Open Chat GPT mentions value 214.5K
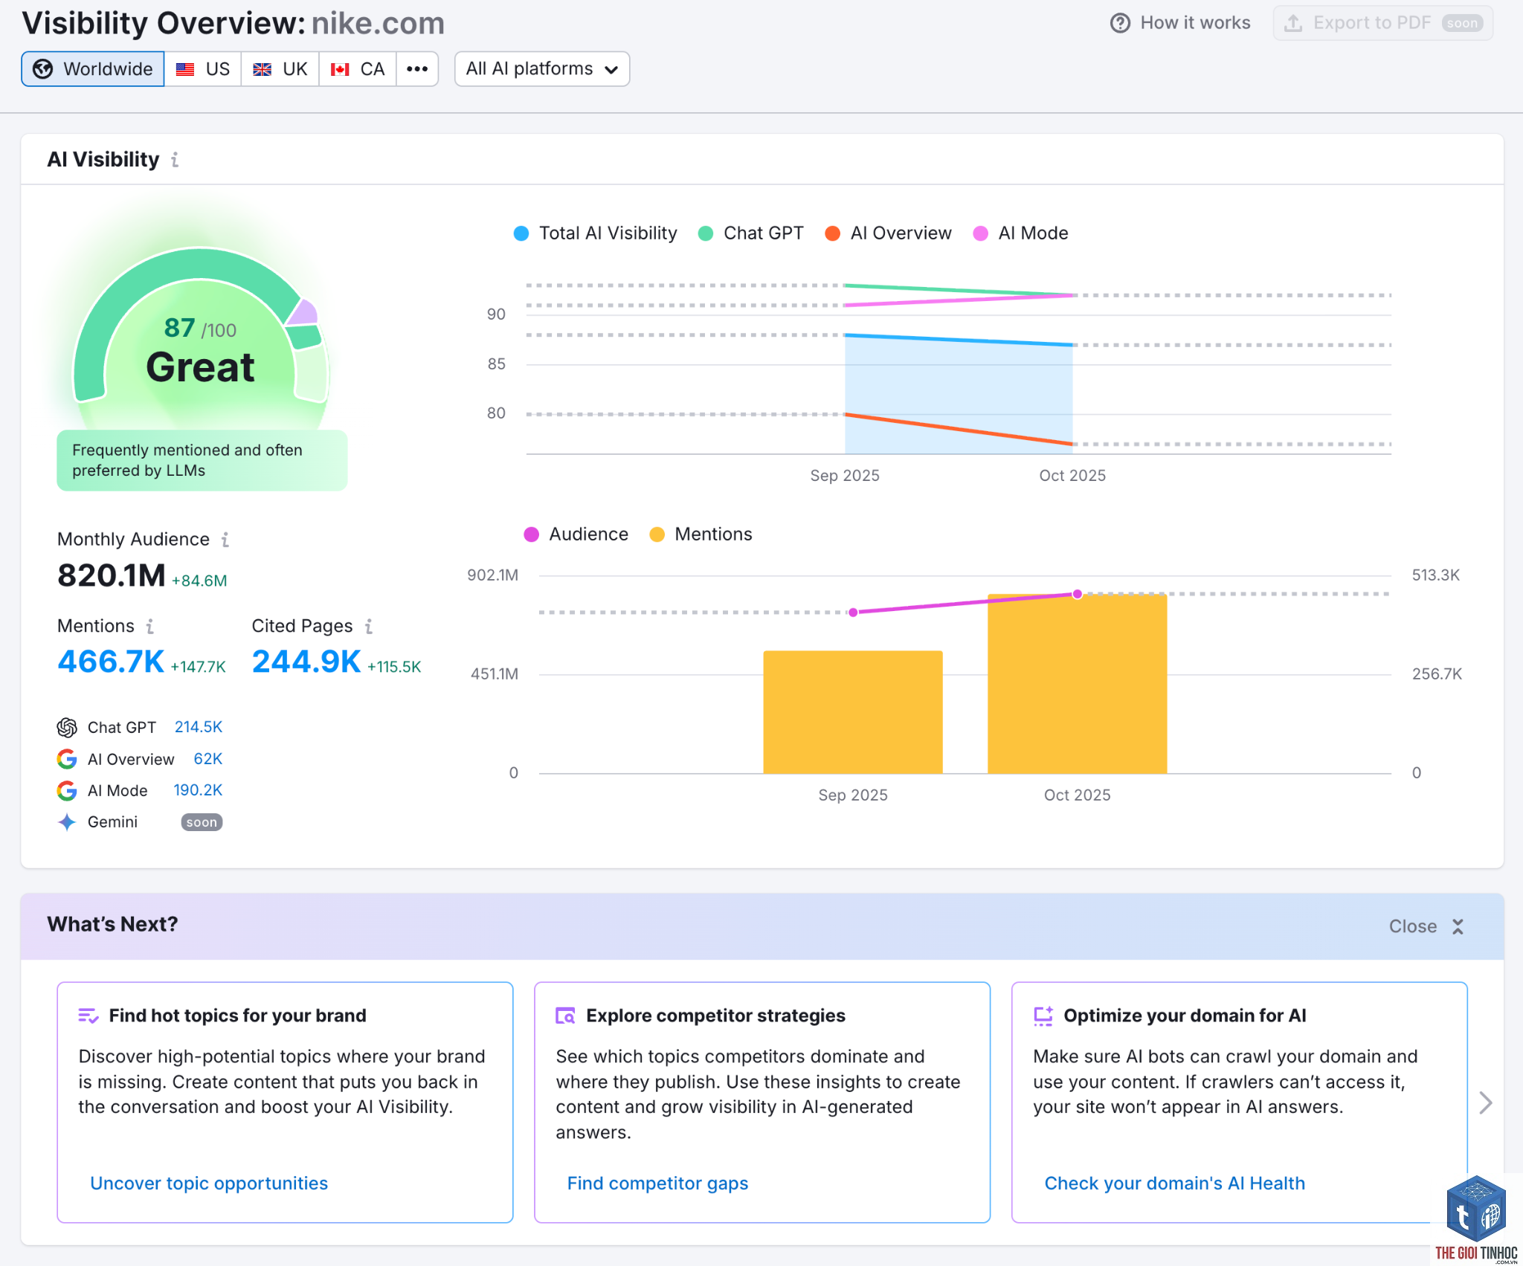Screen dimensions: 1523x1266 coord(199,727)
